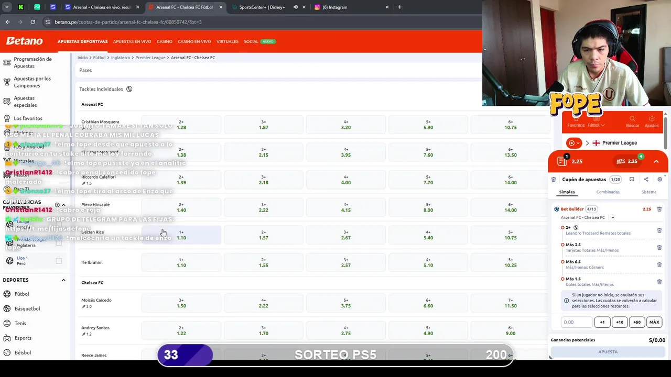Image resolution: width=671 pixels, height=377 pixels.
Task: Click the Fútbol ball icon in Deportes
Action: (7, 294)
